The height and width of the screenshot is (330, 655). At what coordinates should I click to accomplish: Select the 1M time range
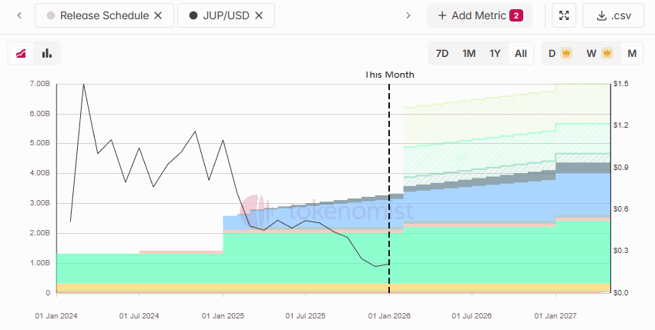[x=469, y=53]
